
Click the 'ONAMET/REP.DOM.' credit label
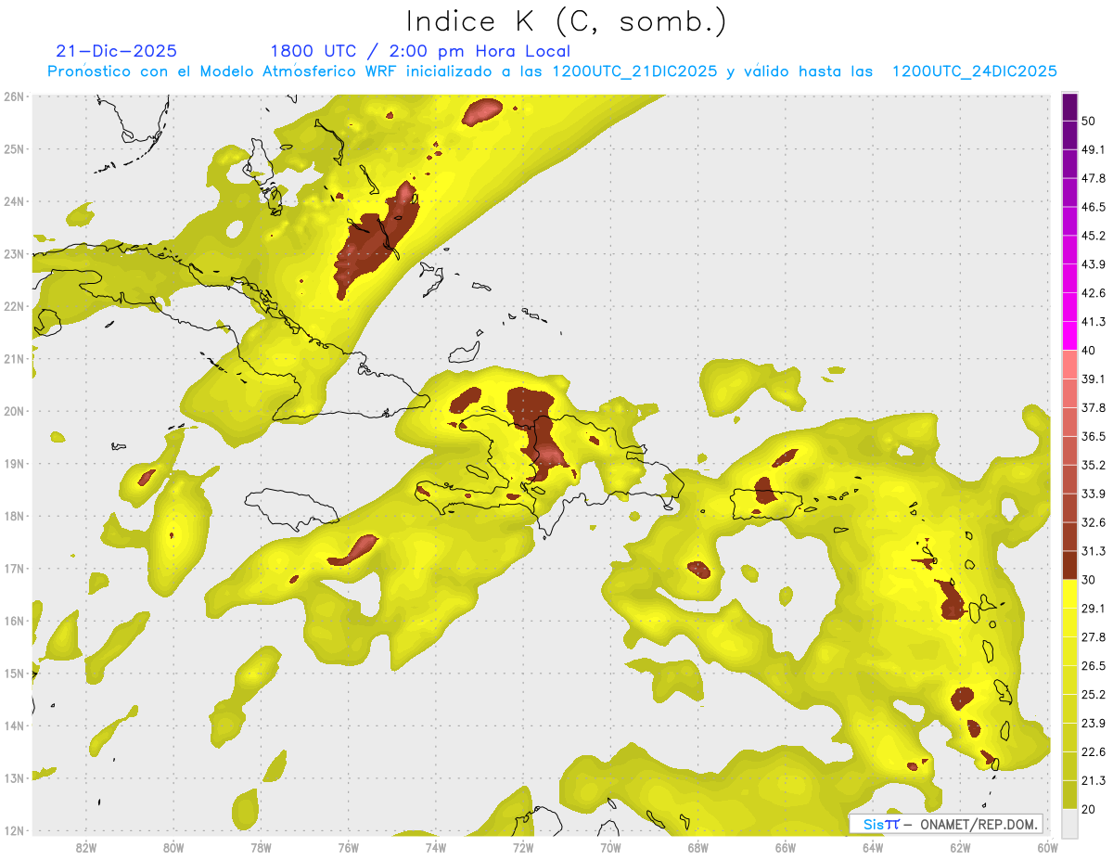click(978, 824)
